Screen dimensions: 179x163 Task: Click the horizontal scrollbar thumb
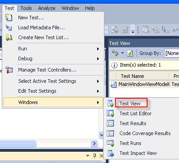click(18, 144)
